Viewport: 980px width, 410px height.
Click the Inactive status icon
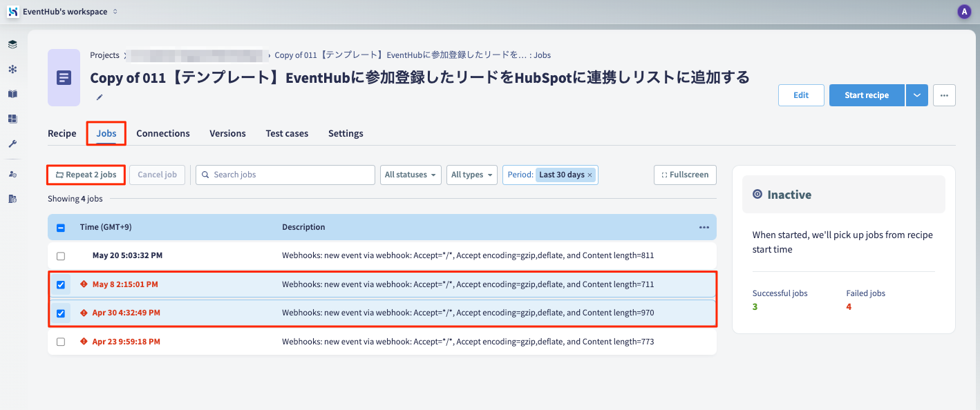point(757,195)
